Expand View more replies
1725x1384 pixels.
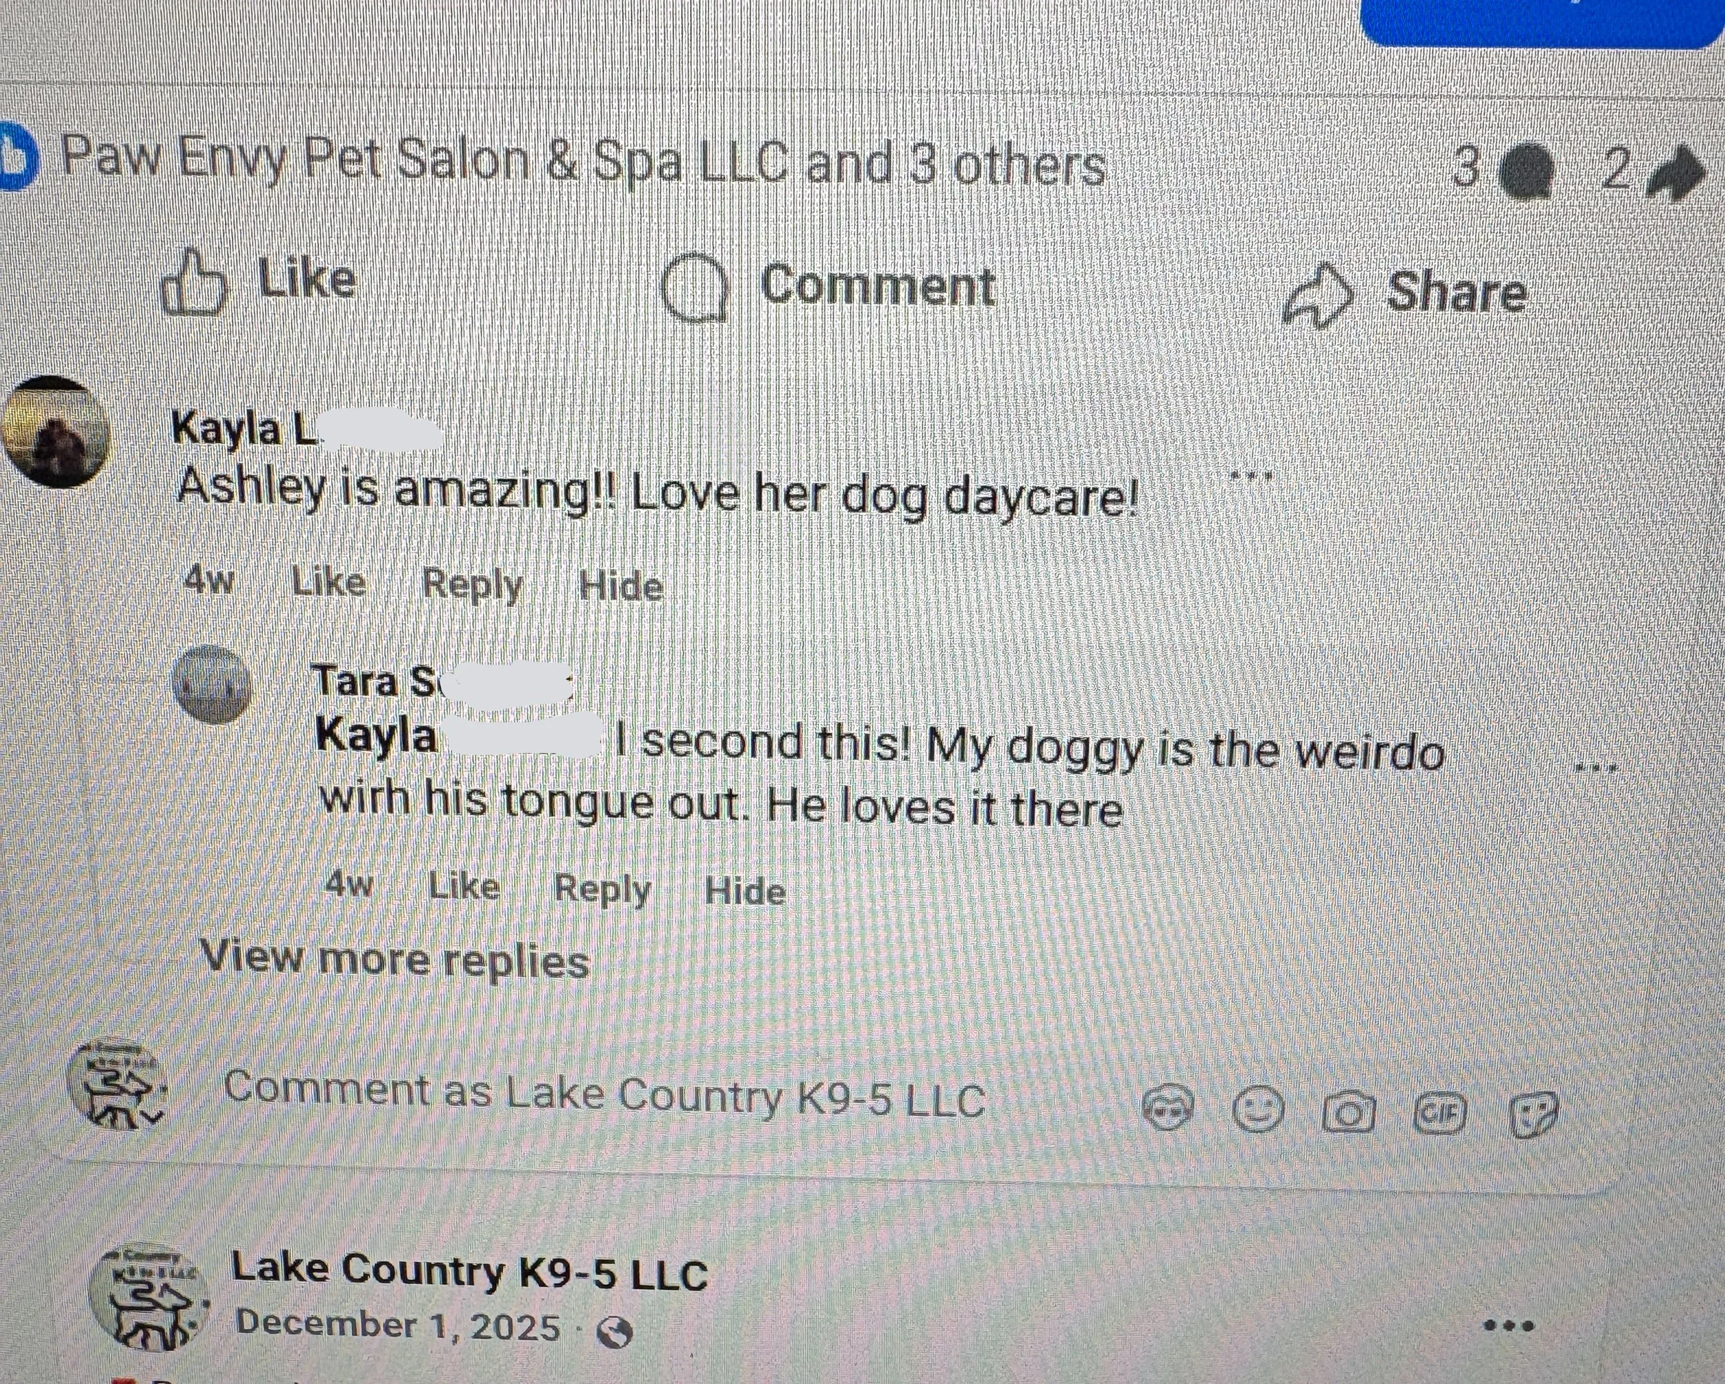coord(394,958)
